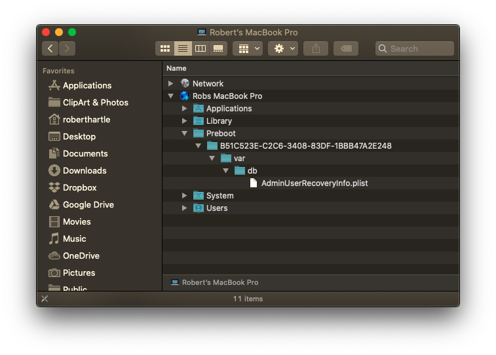
Task: Collapse the Preboot folder triangle
Action: coord(184,133)
